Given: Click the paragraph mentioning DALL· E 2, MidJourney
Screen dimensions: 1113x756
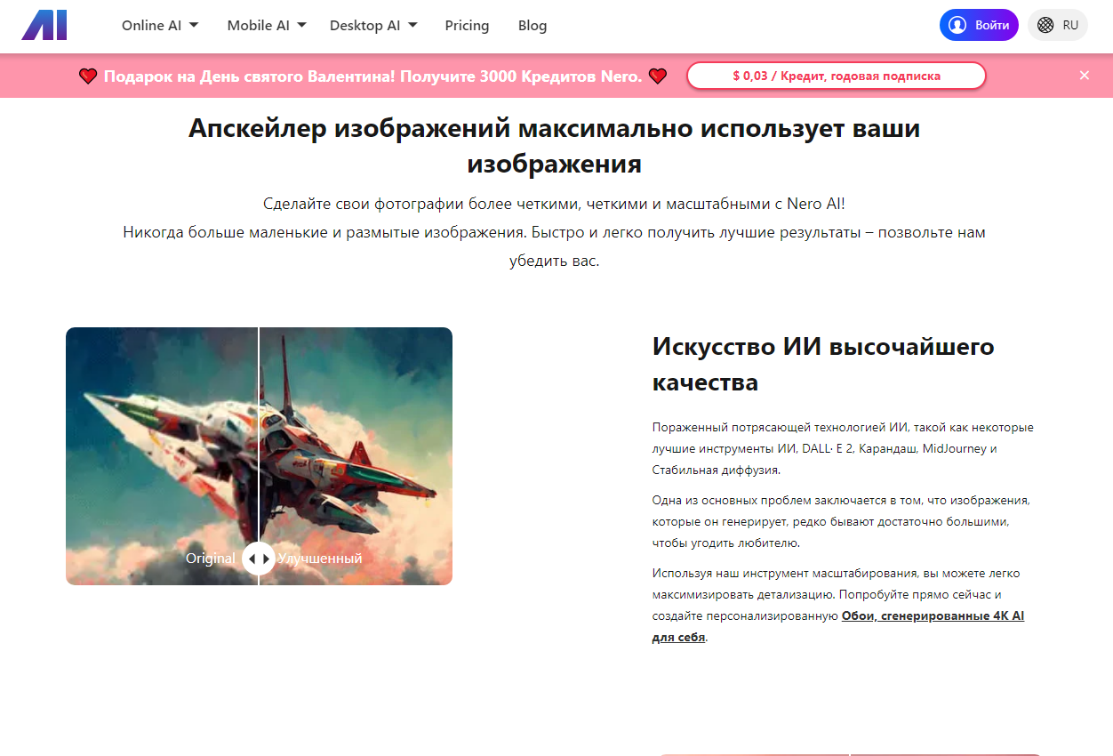Looking at the screenshot, I should point(843,448).
